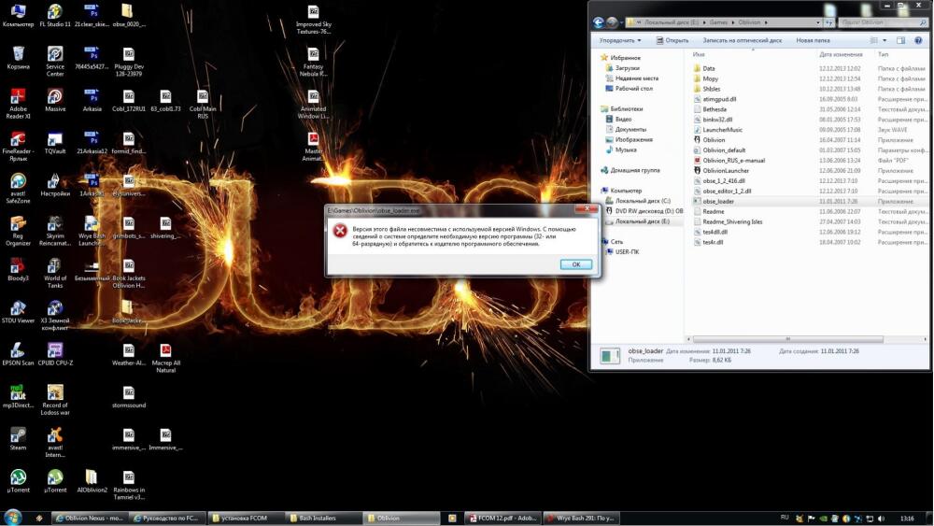Select atimgpud.dll file

719,99
